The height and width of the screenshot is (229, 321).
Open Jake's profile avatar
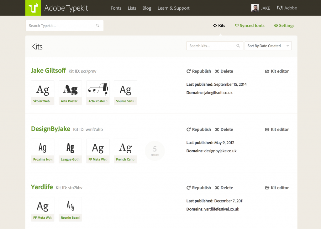(x=255, y=8)
